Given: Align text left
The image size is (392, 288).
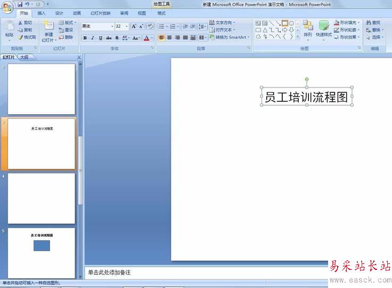Looking at the screenshot, I should 162,38.
